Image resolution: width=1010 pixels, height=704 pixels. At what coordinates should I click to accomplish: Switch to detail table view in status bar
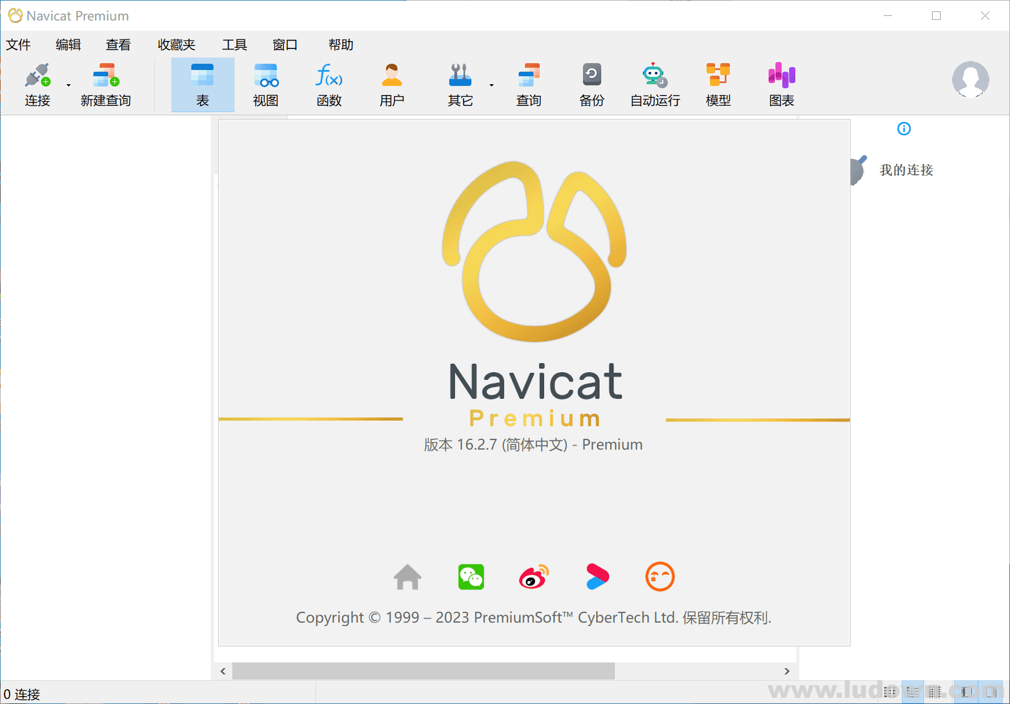(x=935, y=692)
